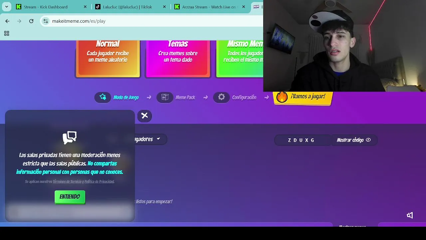Screen dimensions: 426x240
Task: Click the ZDUXG room code field
Action: (302, 140)
